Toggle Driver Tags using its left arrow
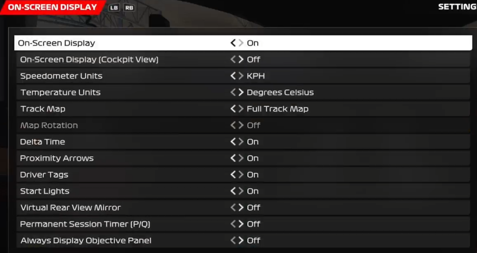The width and height of the screenshot is (477, 253). coord(233,174)
